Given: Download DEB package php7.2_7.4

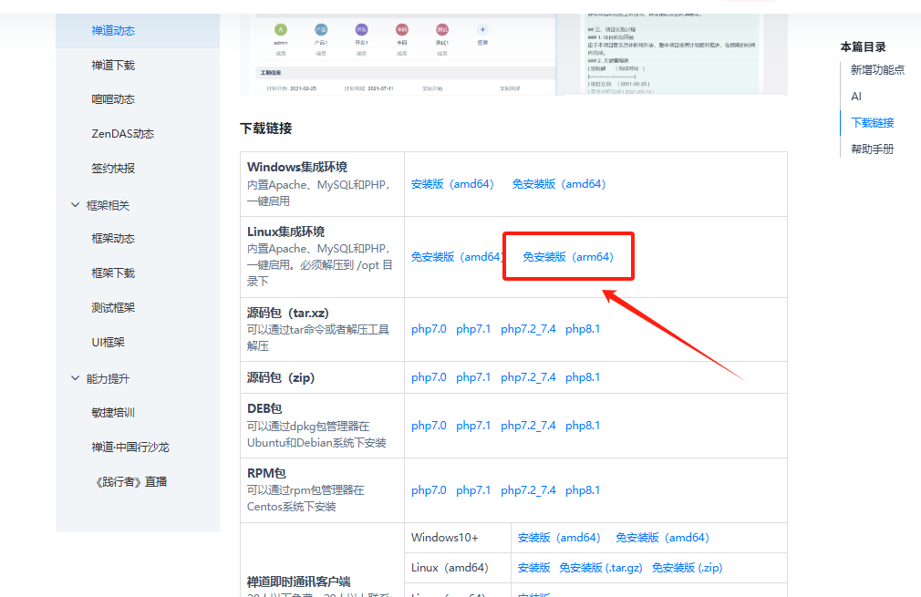Looking at the screenshot, I should pos(528,426).
